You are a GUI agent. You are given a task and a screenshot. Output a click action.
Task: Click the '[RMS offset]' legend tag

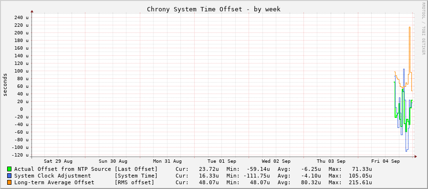tap(134, 182)
